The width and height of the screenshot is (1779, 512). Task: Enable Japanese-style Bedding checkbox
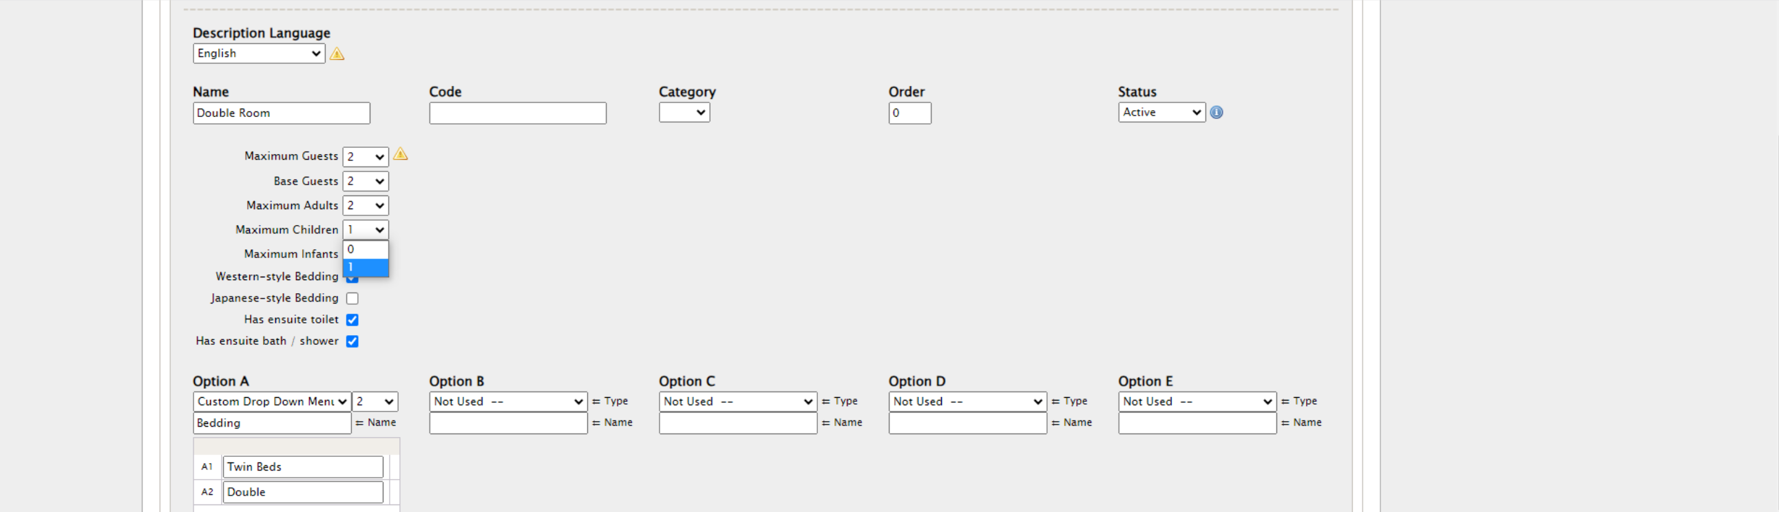pos(352,298)
